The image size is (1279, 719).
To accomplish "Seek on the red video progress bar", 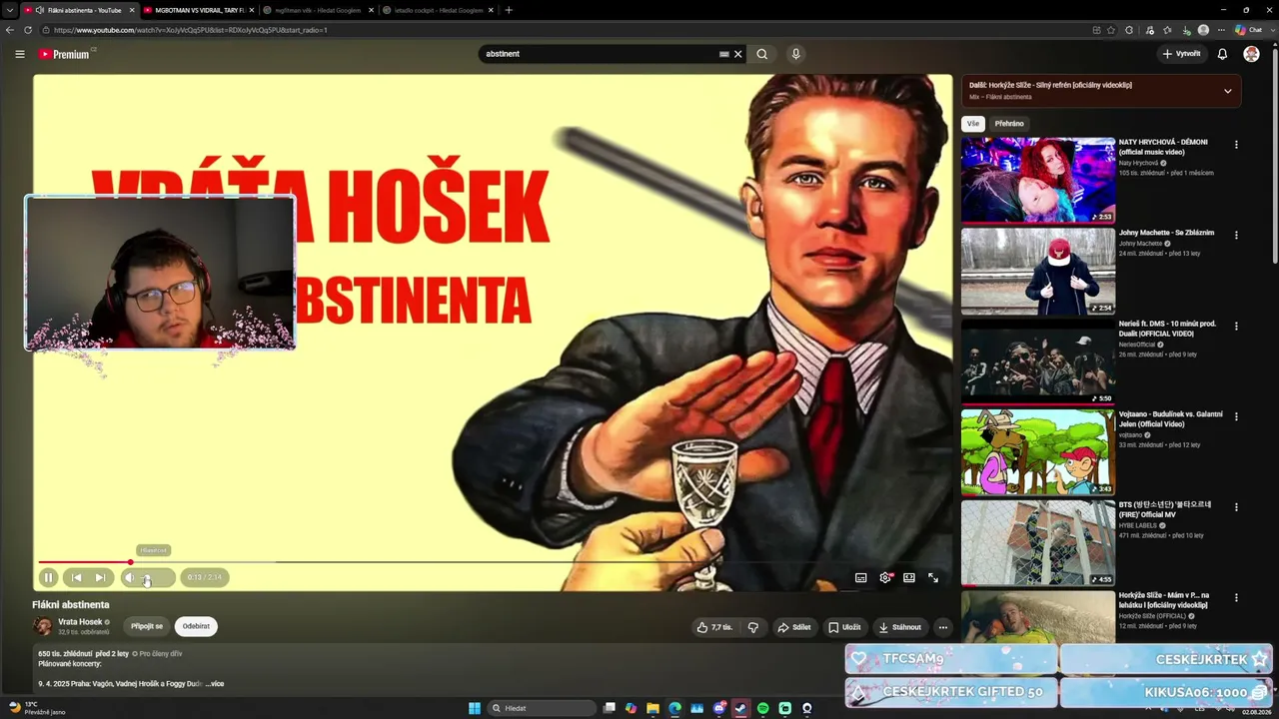I will click(x=495, y=562).
